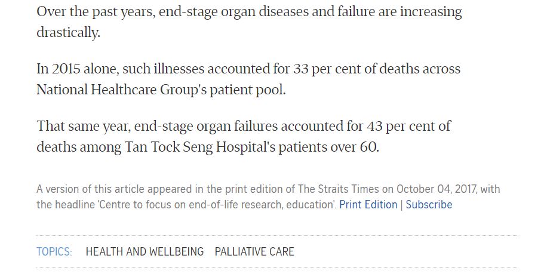The width and height of the screenshot is (541, 280).
Task: Open the Print Edition link
Action: click(x=368, y=205)
